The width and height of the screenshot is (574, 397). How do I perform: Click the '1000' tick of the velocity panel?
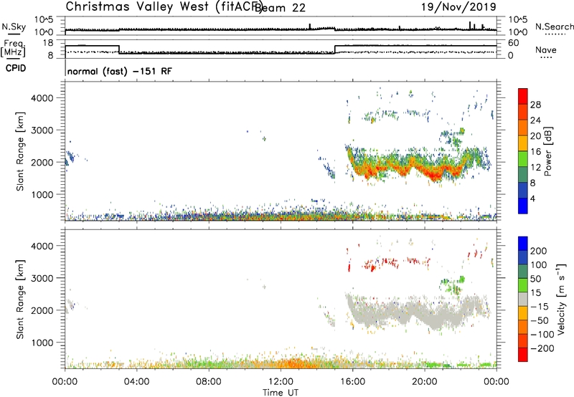click(42, 343)
